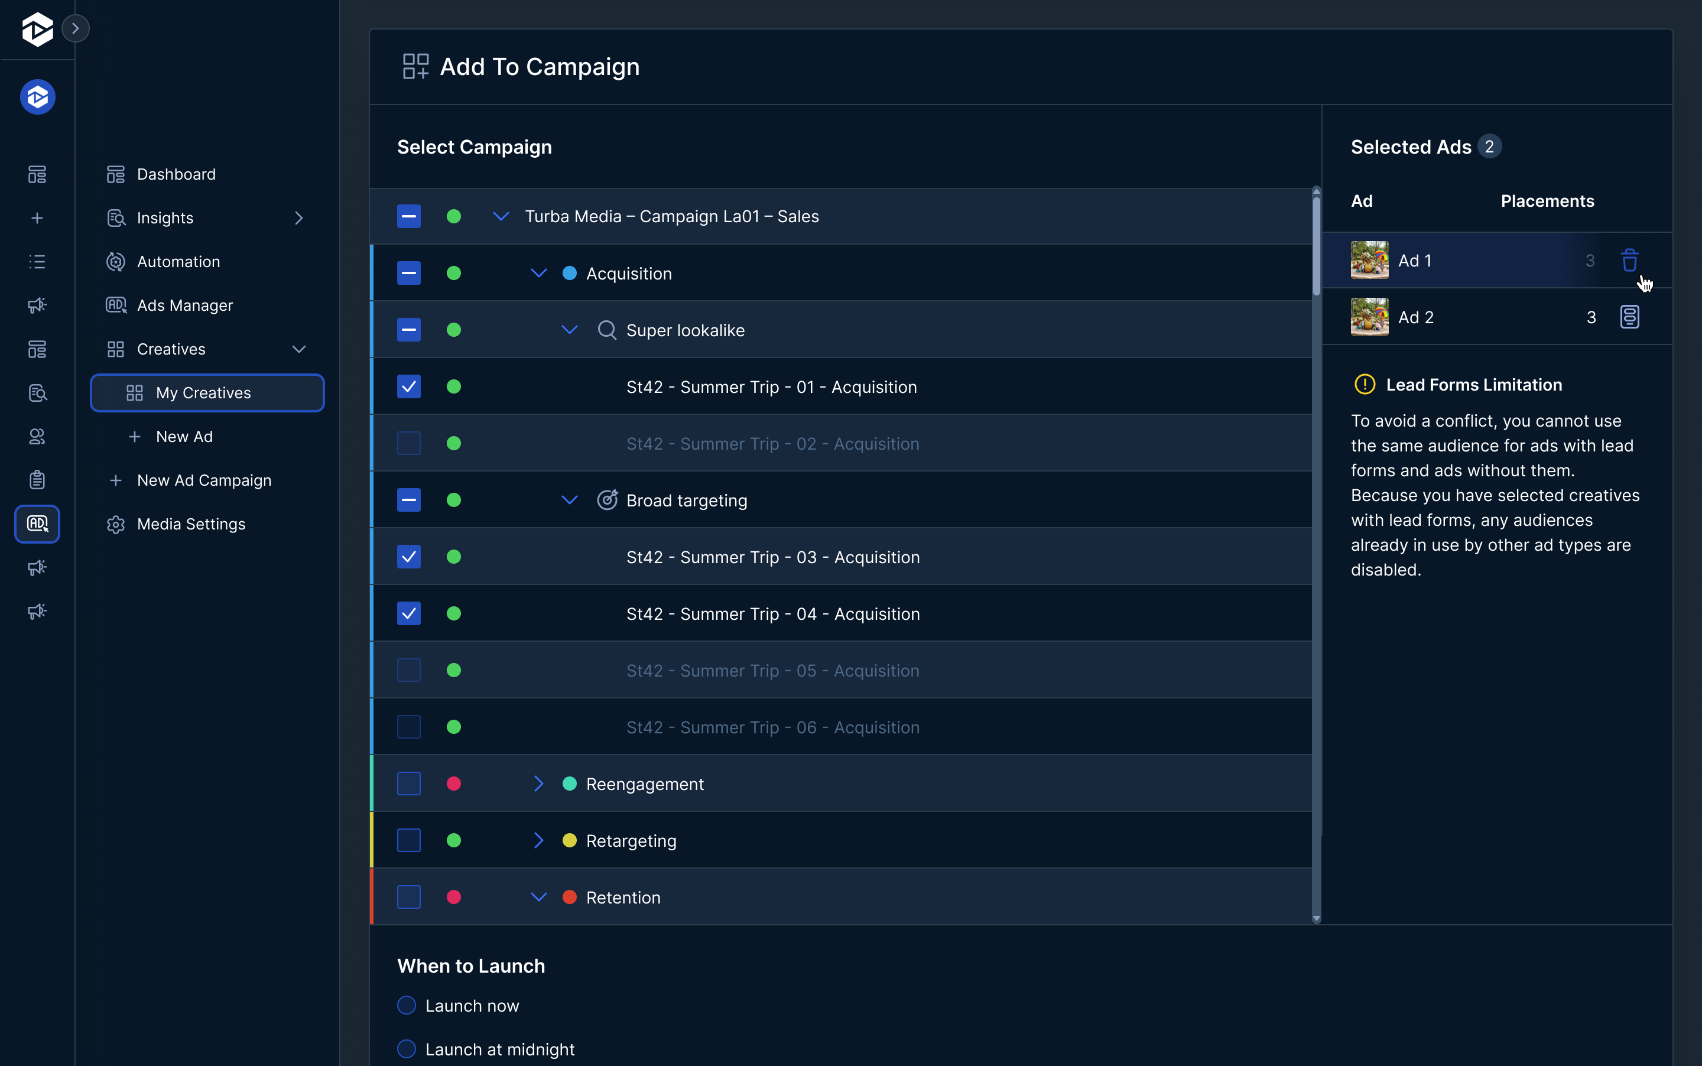Click the Insights search-document icon in sidebar rail
Viewport: 1702px width, 1066px height.
(37, 394)
